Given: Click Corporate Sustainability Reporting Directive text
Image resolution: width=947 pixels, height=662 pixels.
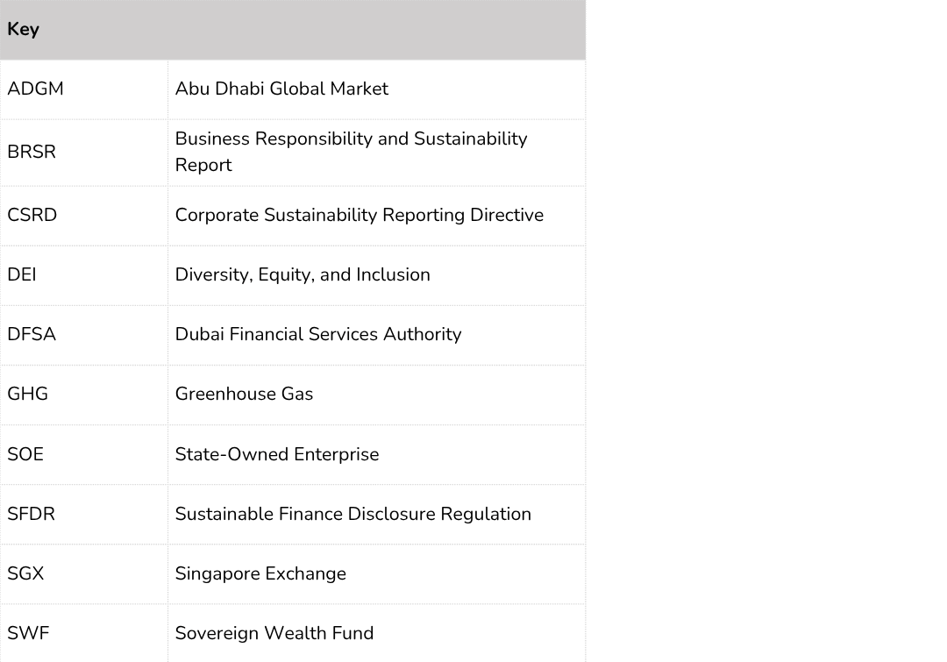Looking at the screenshot, I should pyautogui.click(x=360, y=215).
